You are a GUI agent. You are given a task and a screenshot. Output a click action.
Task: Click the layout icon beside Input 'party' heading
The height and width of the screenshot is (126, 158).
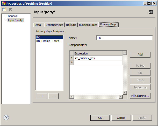[x=151, y=12]
